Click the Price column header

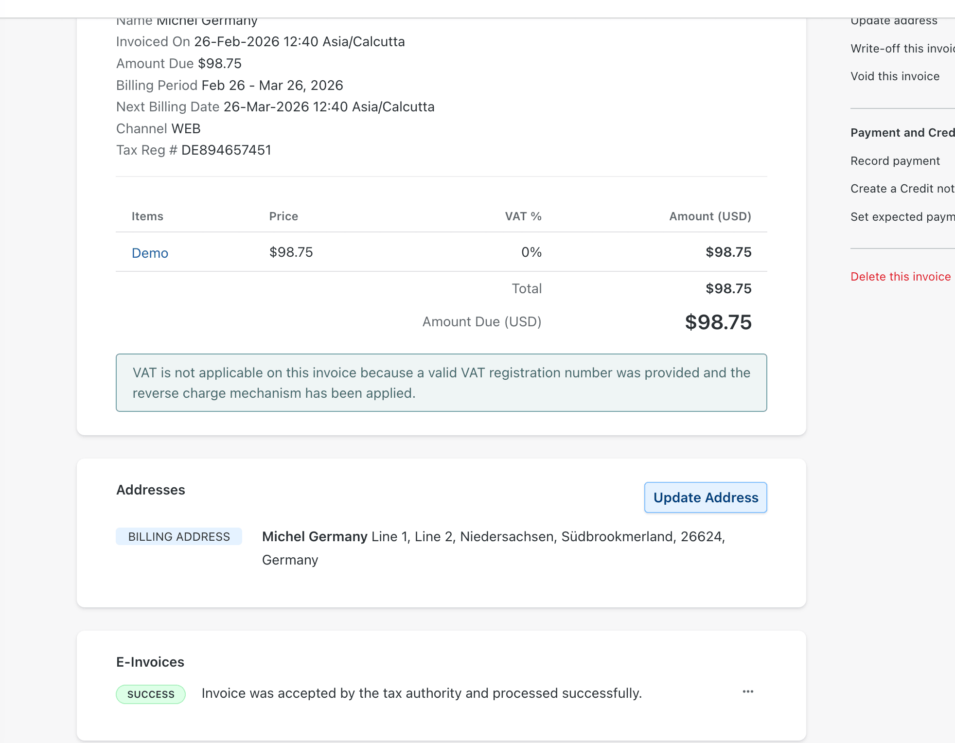[283, 216]
